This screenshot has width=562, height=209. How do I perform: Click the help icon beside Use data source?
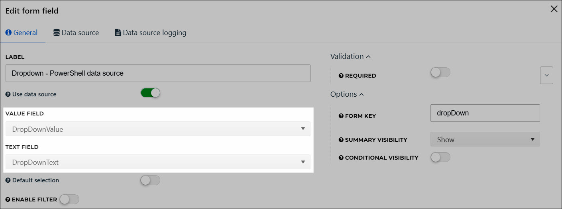click(x=8, y=95)
